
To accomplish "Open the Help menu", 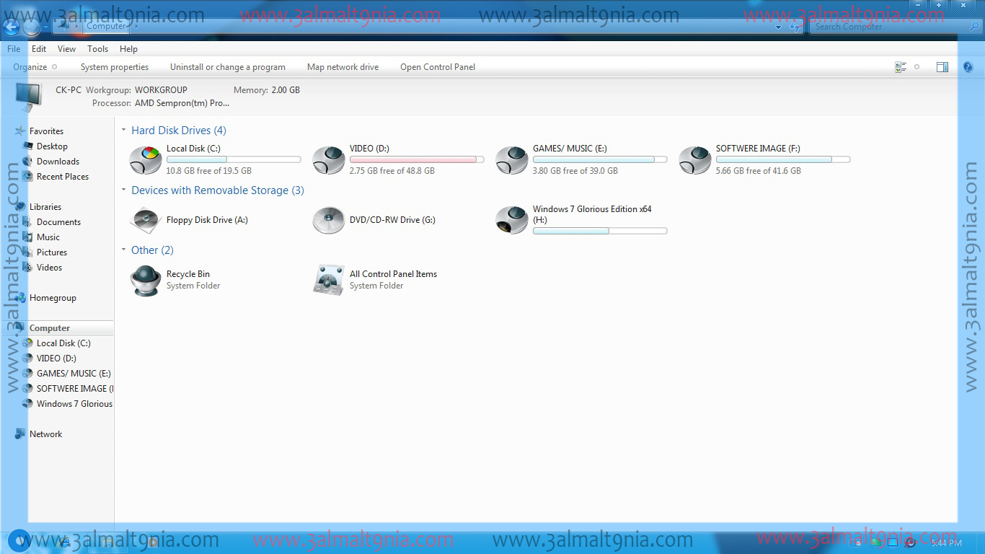I will pyautogui.click(x=128, y=49).
